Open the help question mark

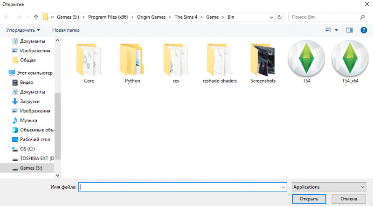click(x=364, y=30)
